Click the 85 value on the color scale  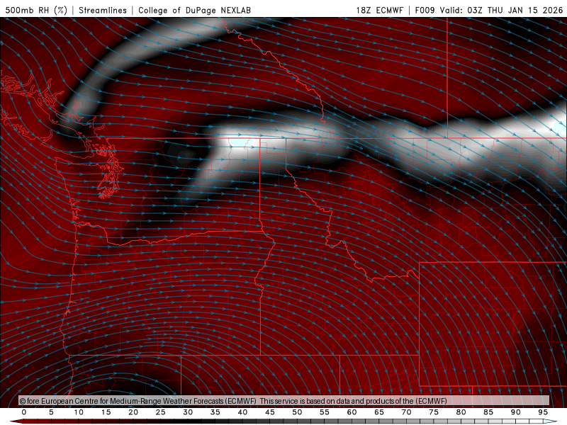488,412
